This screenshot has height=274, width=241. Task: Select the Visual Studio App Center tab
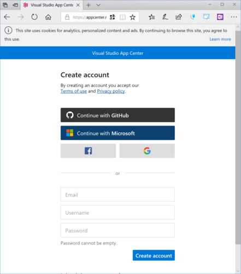(x=52, y=5)
